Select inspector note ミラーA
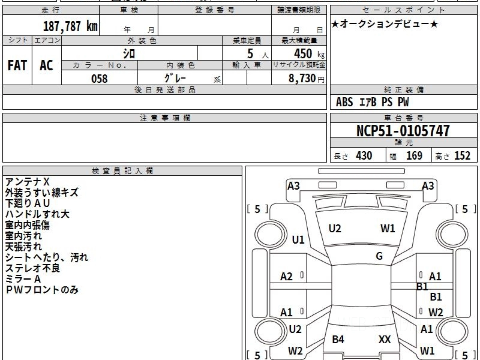 23,279
